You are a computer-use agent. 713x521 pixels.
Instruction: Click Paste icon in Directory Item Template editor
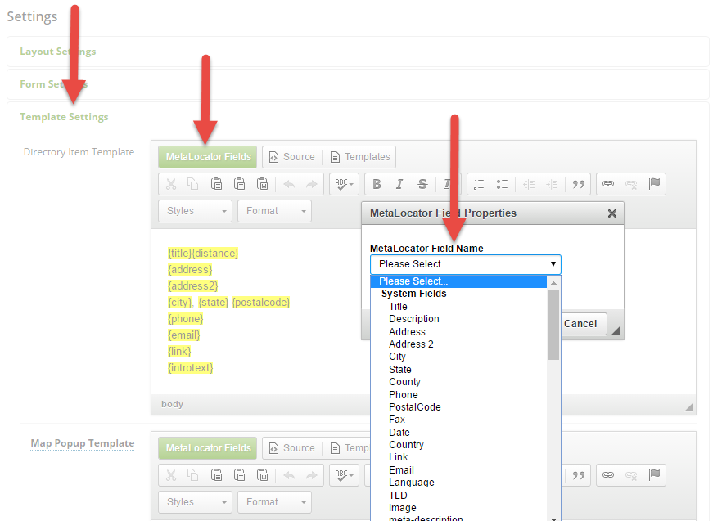(x=216, y=184)
